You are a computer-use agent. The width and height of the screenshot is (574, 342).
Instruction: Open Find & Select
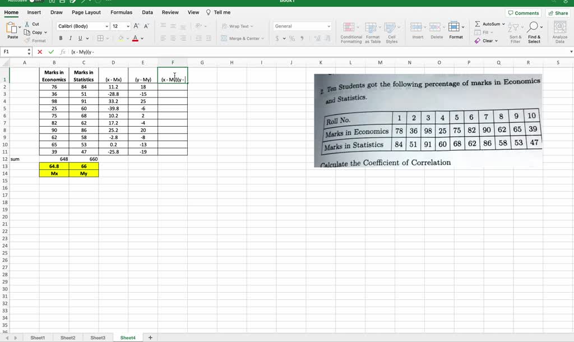[533, 31]
